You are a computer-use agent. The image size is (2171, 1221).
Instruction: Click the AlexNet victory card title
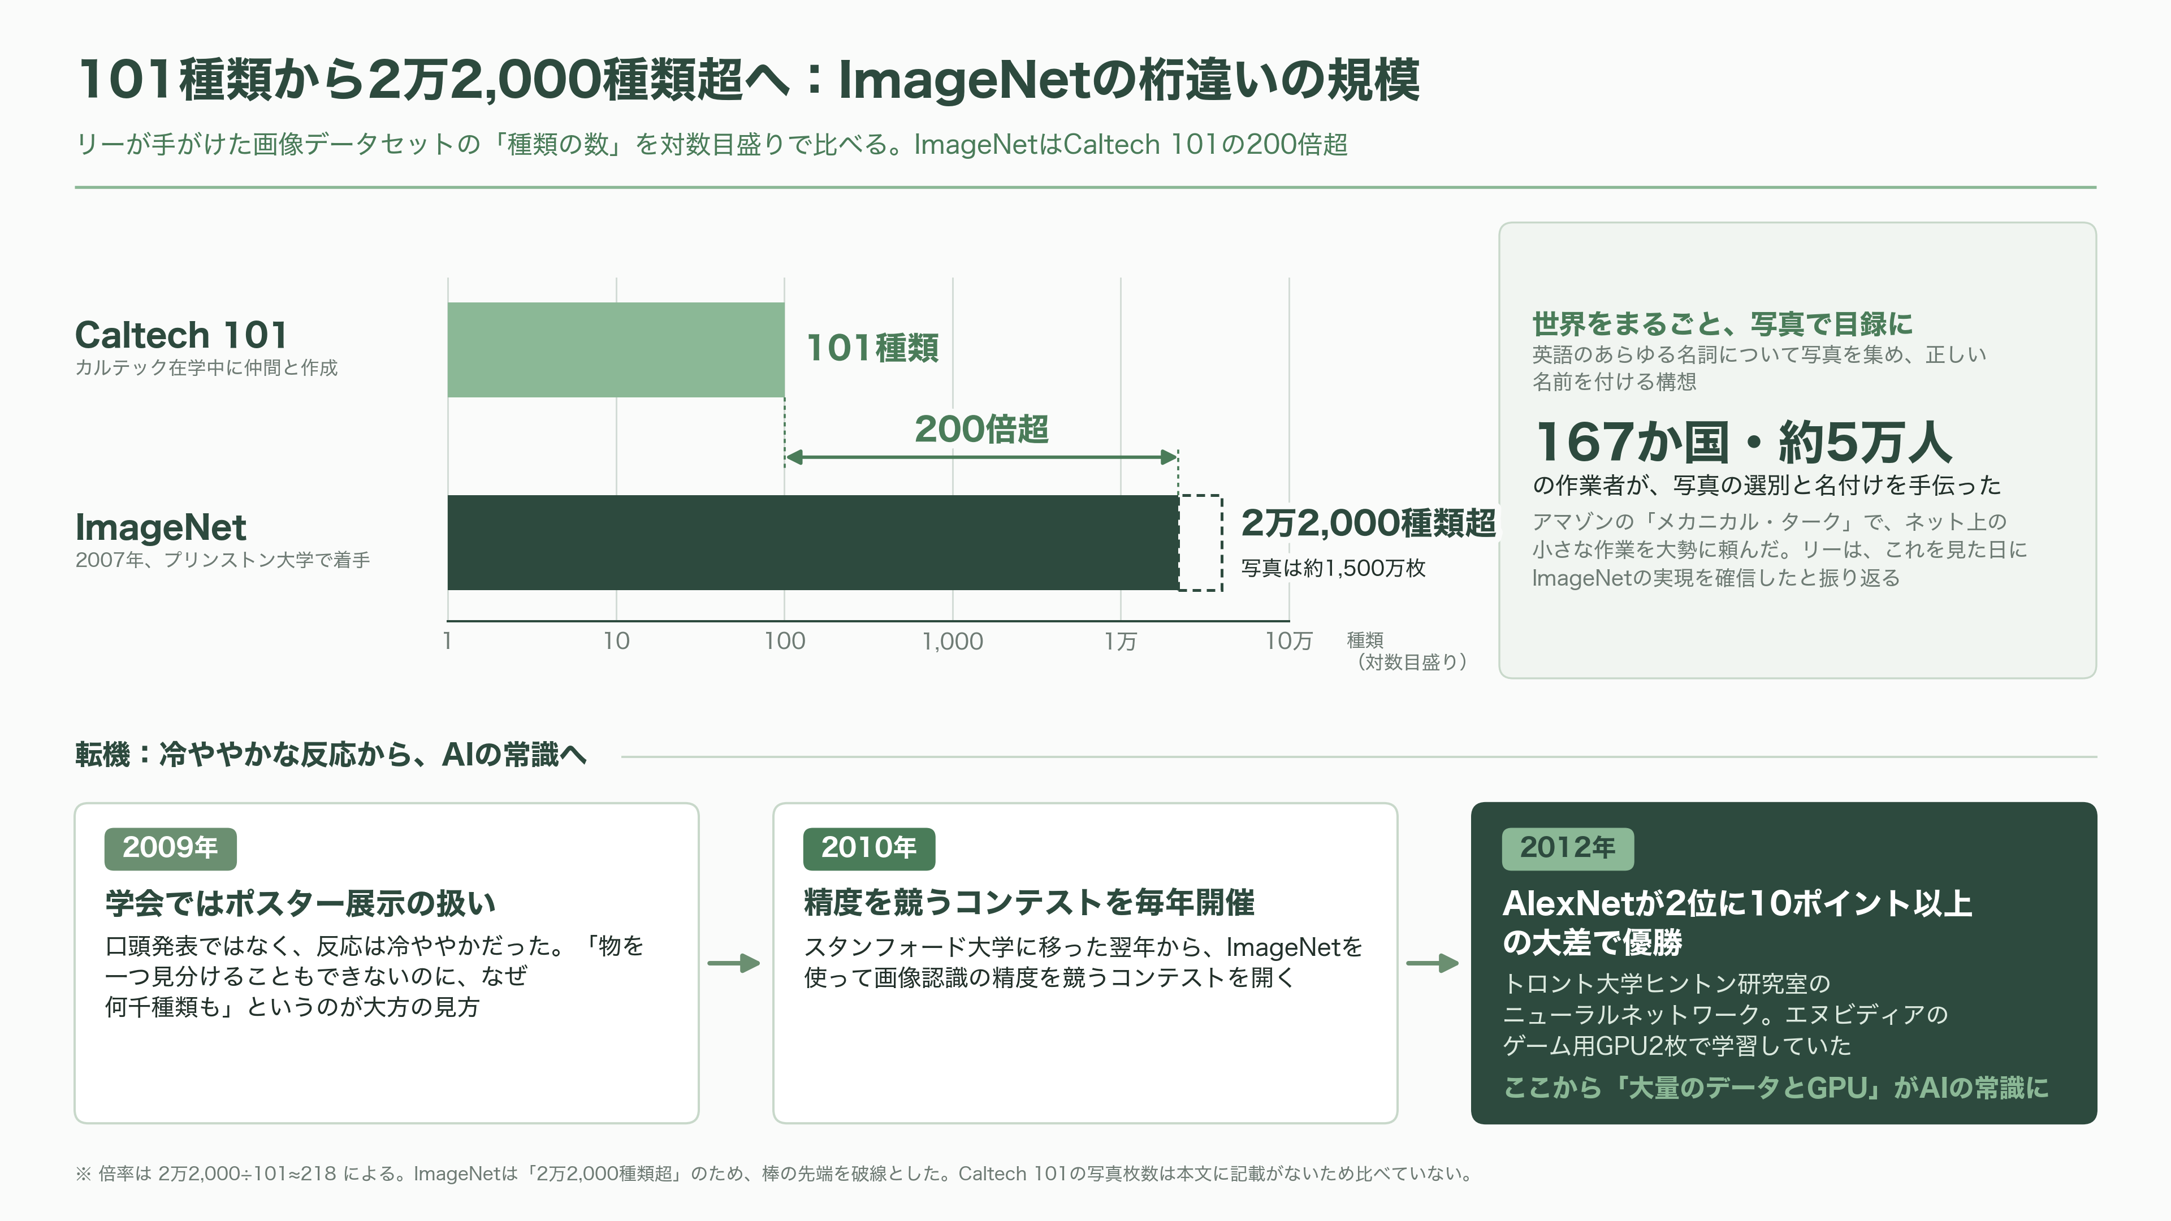point(1737,922)
